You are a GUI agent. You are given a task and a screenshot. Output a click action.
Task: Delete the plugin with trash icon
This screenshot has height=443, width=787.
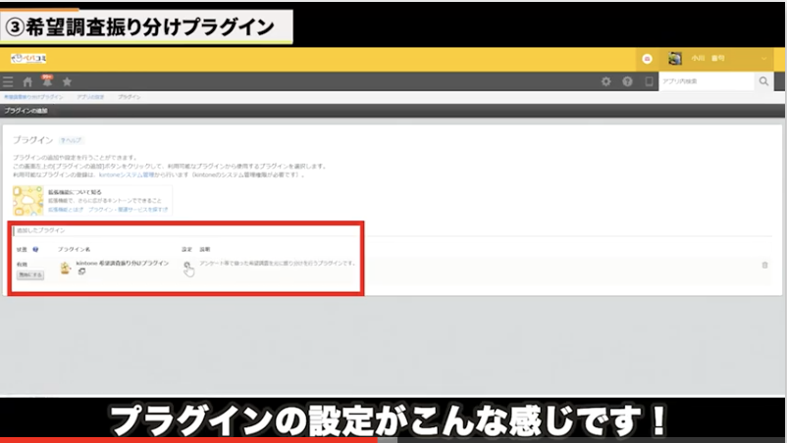tap(765, 265)
